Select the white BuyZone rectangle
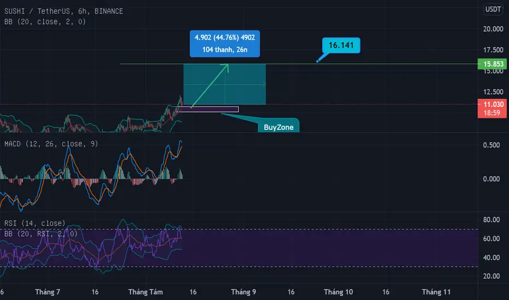 point(208,109)
